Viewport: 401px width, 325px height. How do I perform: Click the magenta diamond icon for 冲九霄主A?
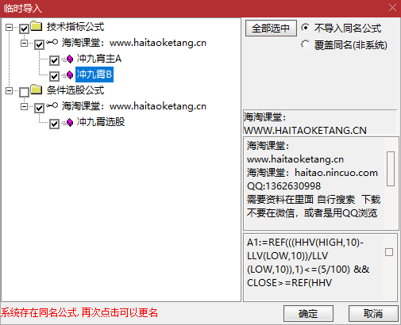[x=70, y=59]
